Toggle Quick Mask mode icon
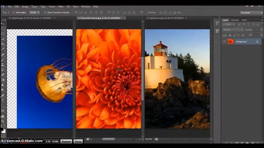 (x=3, y=136)
